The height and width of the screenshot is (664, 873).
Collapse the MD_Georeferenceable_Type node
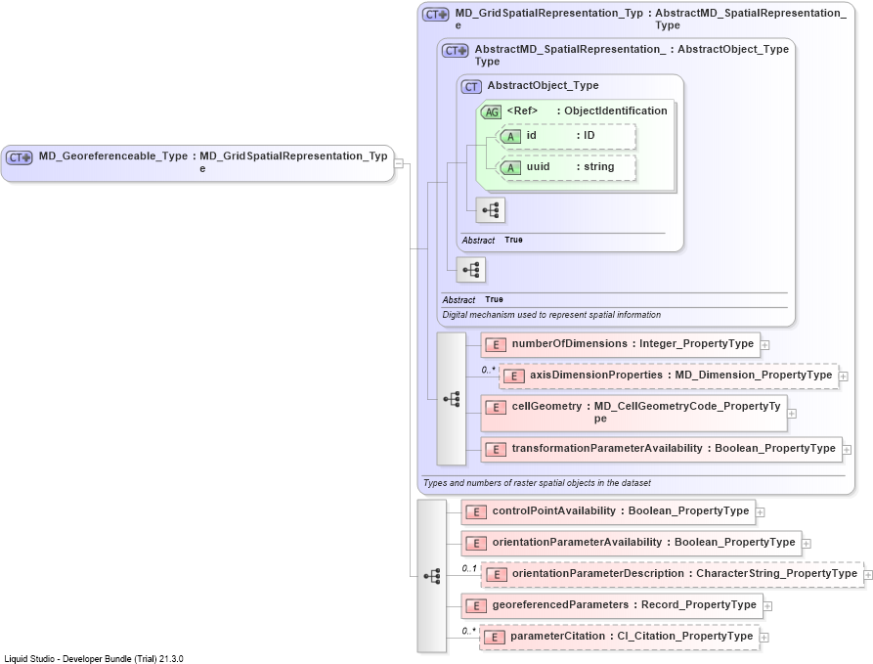399,163
